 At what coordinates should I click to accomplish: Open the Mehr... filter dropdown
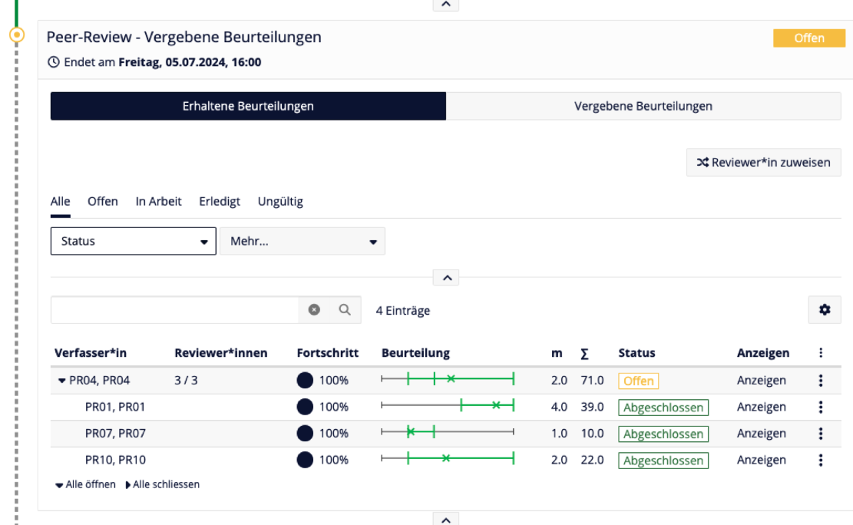tap(302, 240)
